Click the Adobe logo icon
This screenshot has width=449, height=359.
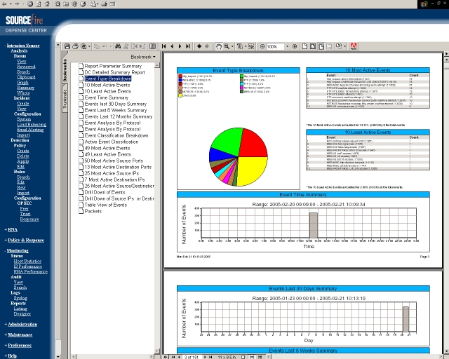[x=354, y=46]
